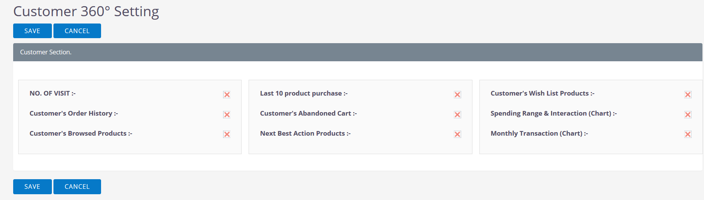
Task: Save settings using the bottom SAVE button
Action: 33,187
